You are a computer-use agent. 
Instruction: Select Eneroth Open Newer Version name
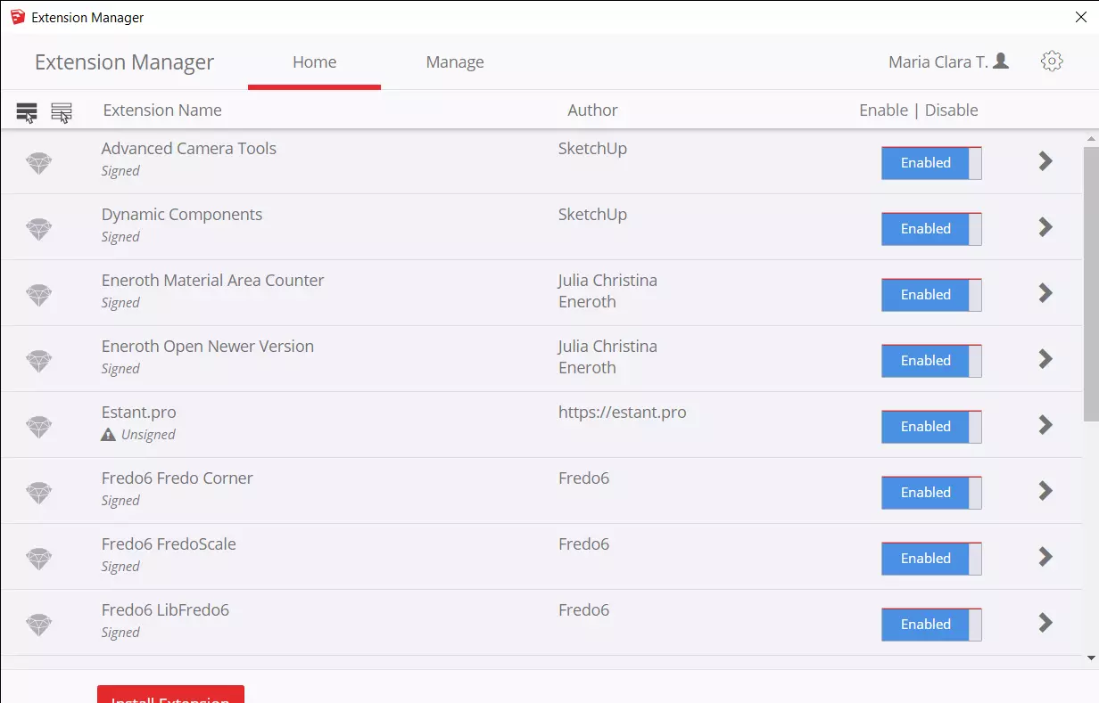pyautogui.click(x=208, y=347)
